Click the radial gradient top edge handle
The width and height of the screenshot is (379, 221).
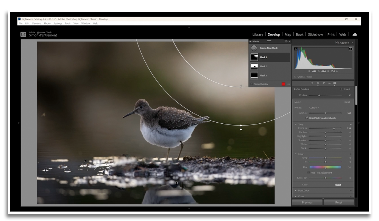click(241, 86)
